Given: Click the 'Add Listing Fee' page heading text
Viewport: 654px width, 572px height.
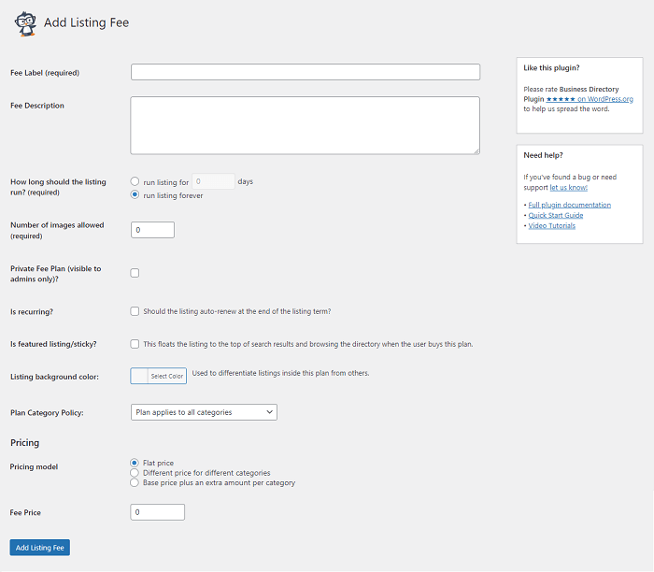Looking at the screenshot, I should [86, 22].
